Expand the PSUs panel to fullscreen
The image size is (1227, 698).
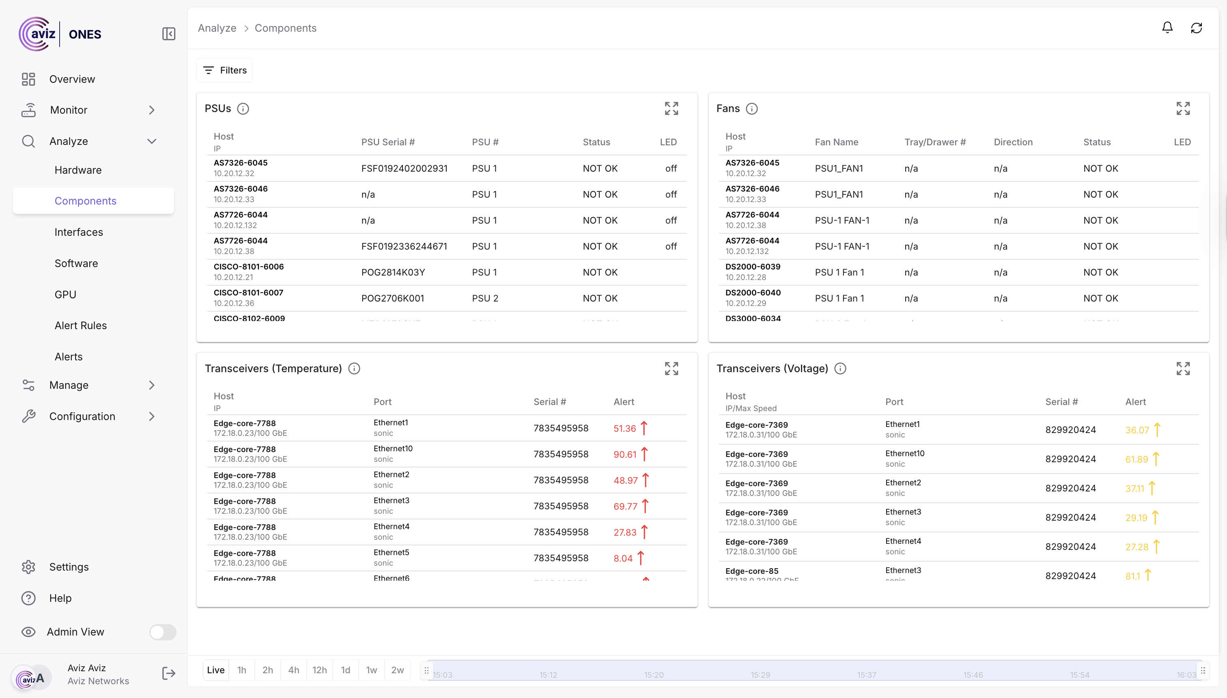[x=671, y=108]
